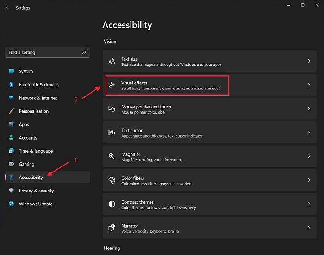
Task: Open the Visual effects setting
Action: (210, 85)
